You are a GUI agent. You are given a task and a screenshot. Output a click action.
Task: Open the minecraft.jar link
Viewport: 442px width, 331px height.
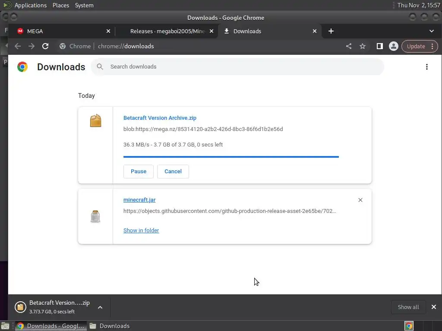139,200
